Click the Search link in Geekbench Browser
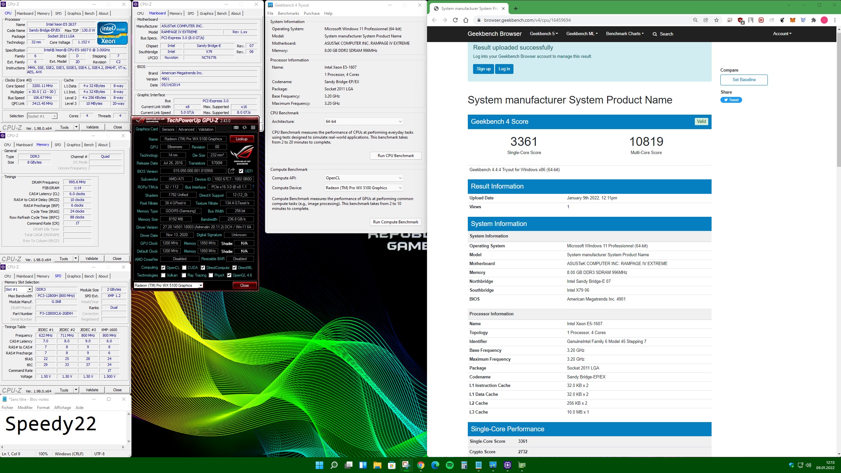Viewport: 841px width, 473px height. click(663, 34)
